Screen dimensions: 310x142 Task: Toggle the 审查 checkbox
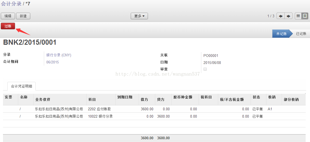pos(205,69)
